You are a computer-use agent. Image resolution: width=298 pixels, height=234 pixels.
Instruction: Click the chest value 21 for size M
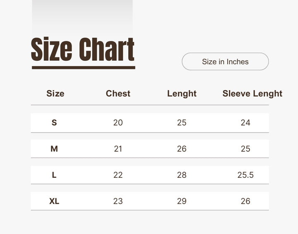[x=118, y=149]
